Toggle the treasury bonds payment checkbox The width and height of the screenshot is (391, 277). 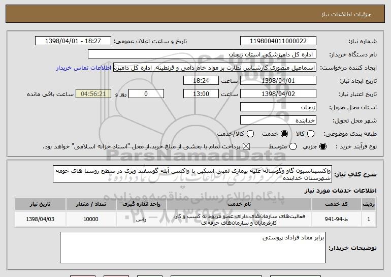click(246, 147)
